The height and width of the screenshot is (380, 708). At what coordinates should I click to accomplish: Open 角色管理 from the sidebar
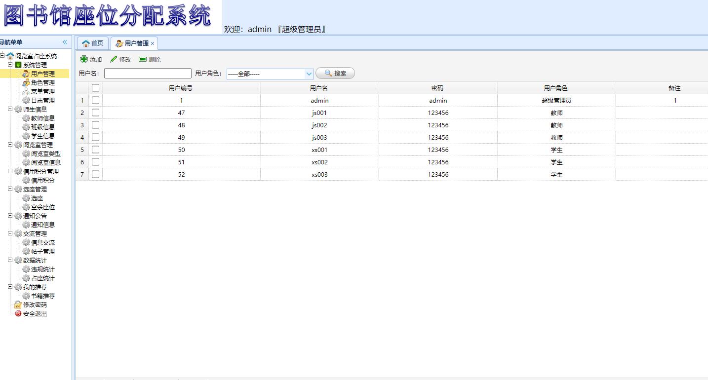tap(43, 82)
